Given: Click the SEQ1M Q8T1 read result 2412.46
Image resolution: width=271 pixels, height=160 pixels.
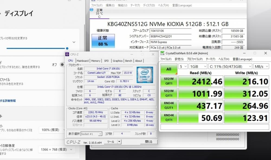Looking at the screenshot, I should (201, 81).
